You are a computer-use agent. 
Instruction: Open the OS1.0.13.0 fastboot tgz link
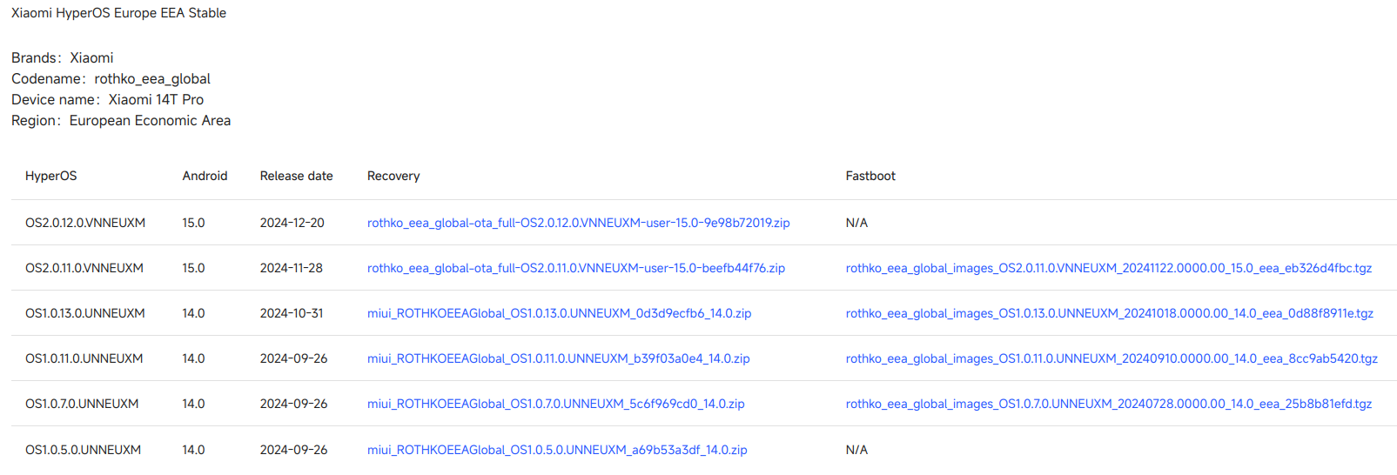click(x=1109, y=313)
